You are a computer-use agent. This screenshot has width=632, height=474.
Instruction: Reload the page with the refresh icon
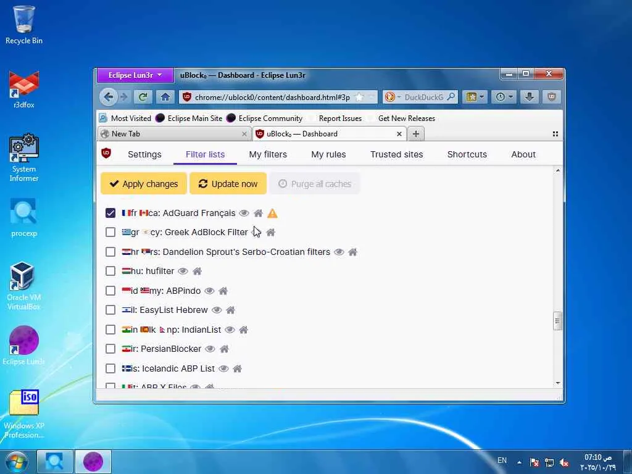[x=143, y=97]
